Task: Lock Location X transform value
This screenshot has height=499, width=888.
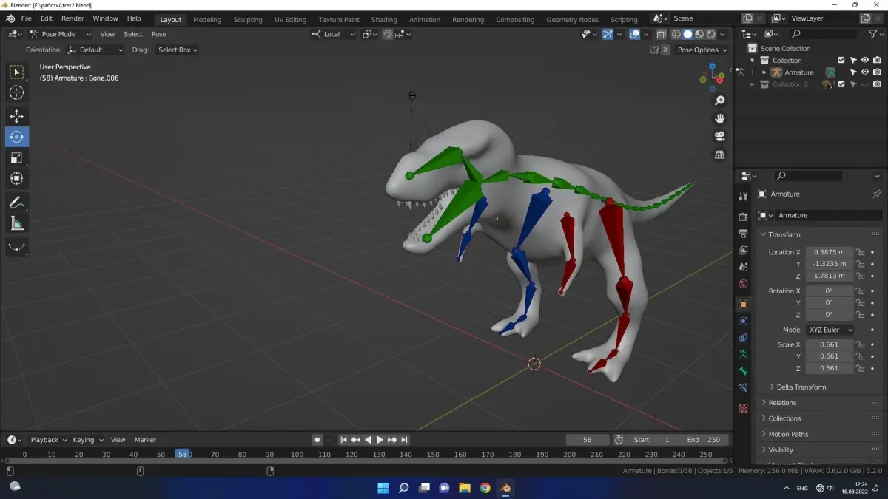Action: point(860,252)
